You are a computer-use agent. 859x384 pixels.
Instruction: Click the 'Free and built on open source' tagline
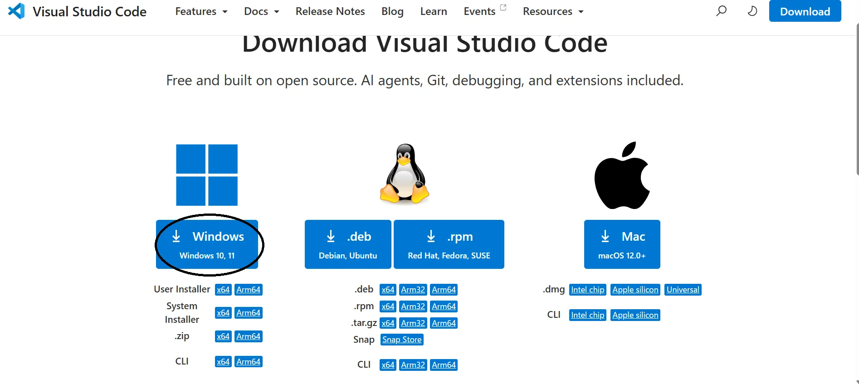425,80
